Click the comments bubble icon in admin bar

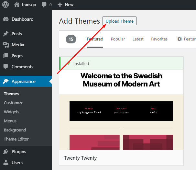coord(44,5)
